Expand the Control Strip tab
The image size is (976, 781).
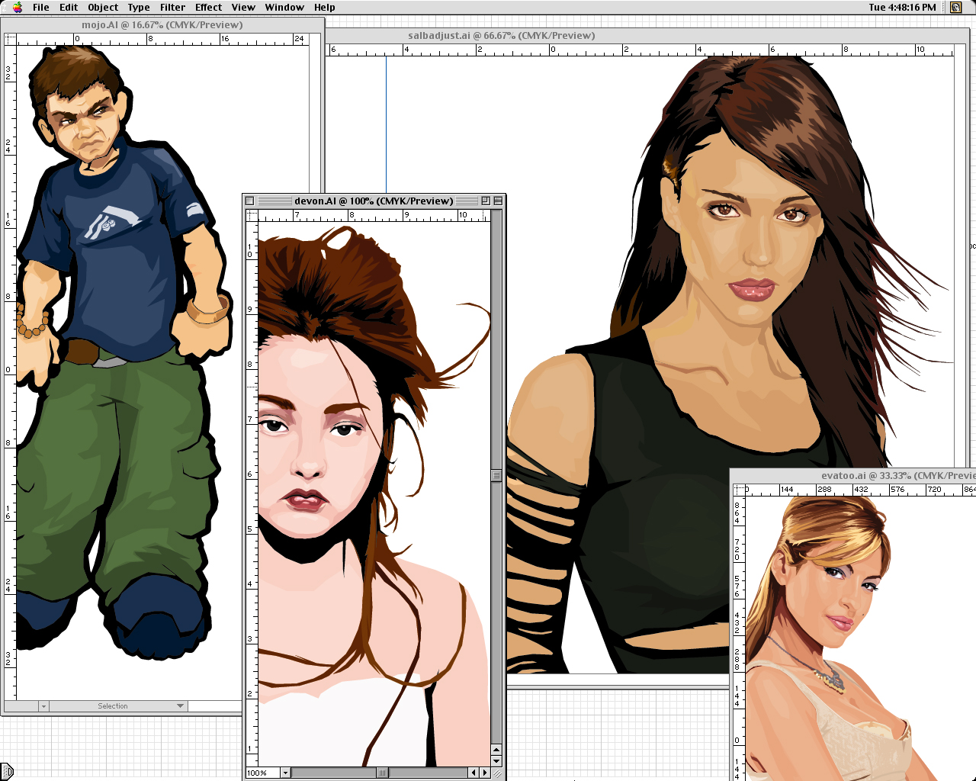(7, 771)
